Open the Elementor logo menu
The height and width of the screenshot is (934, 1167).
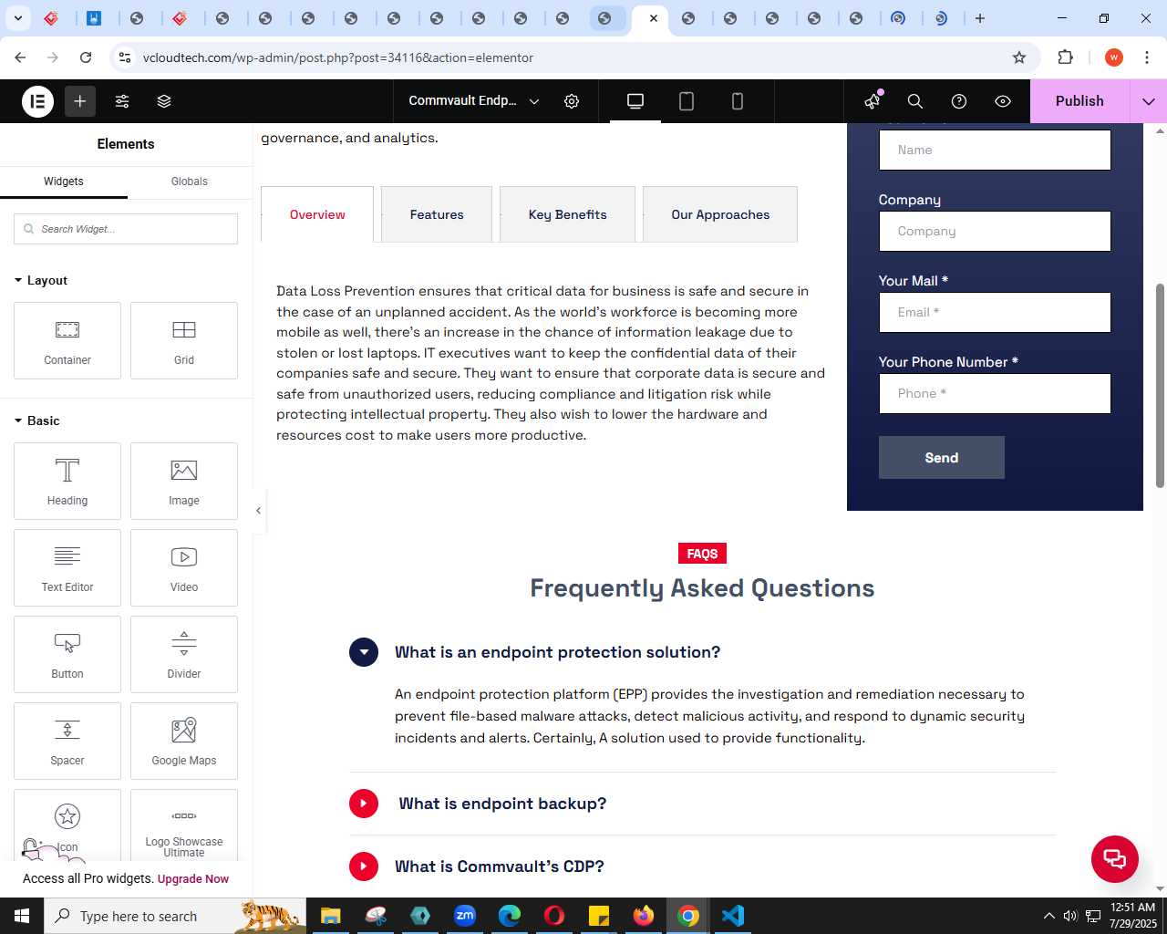[37, 101]
